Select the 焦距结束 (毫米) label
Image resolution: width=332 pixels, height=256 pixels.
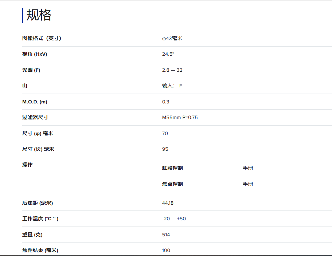(x=40, y=250)
